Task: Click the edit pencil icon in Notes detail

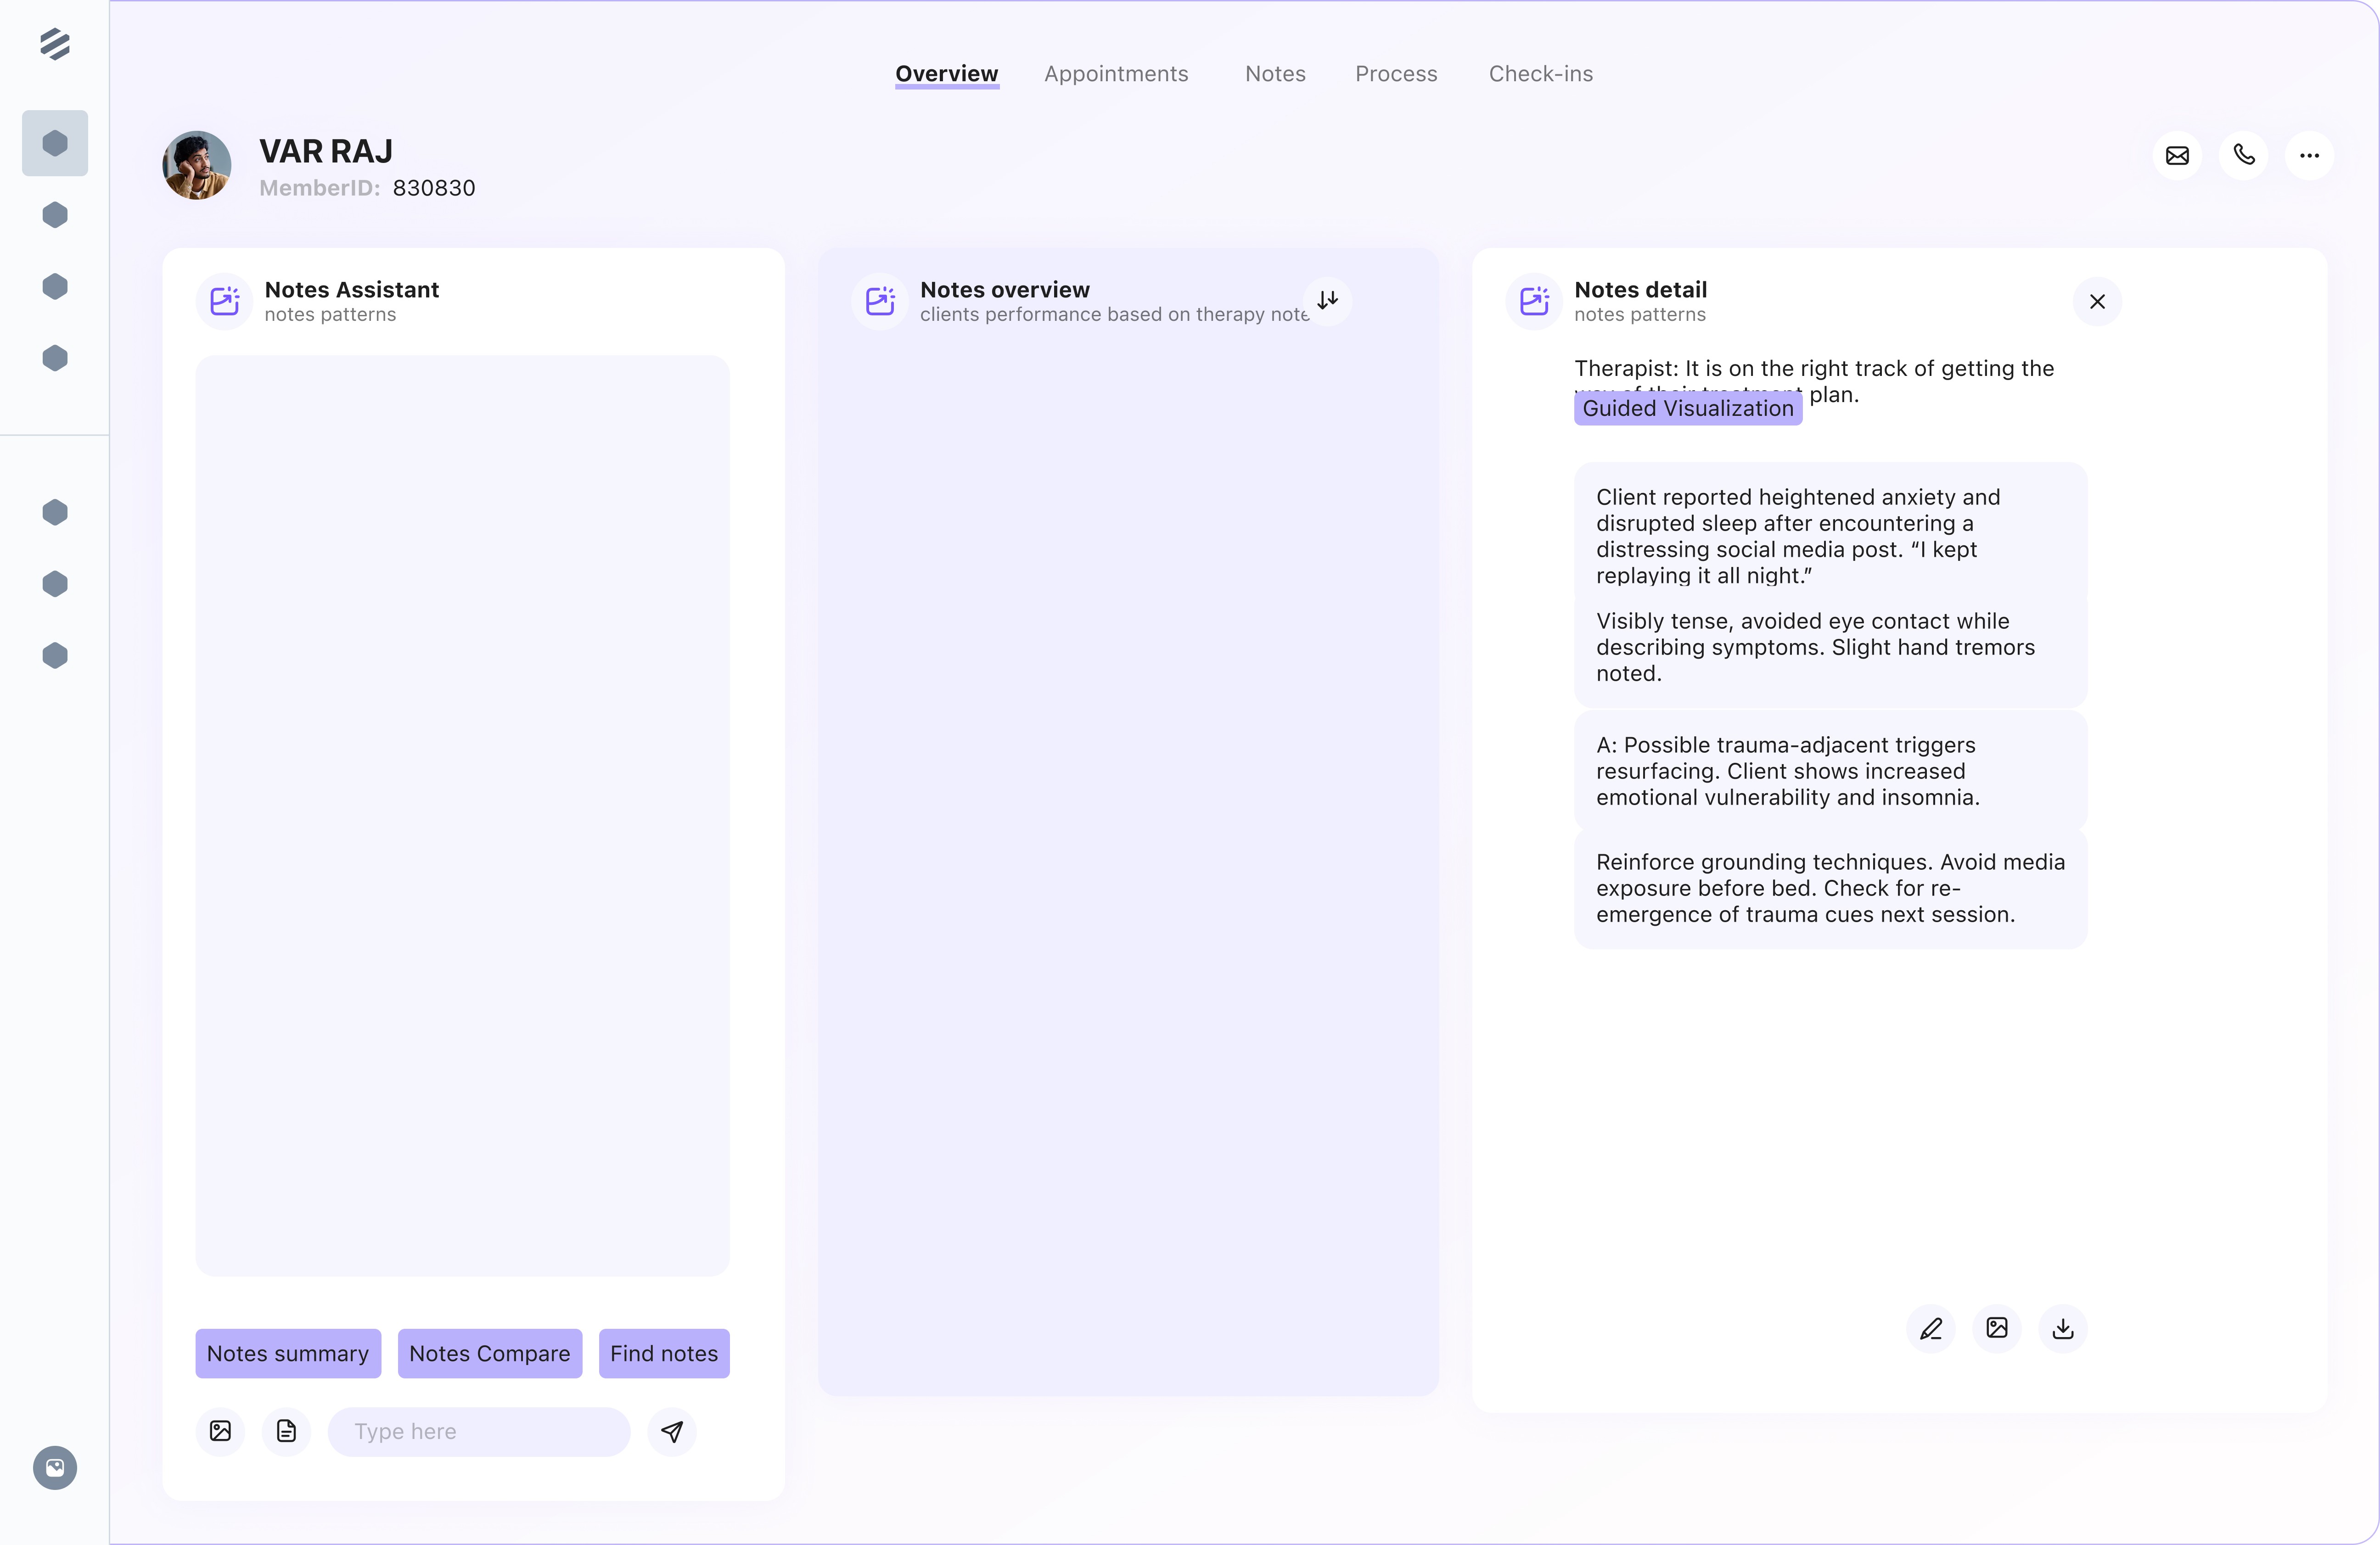Action: [x=1931, y=1329]
